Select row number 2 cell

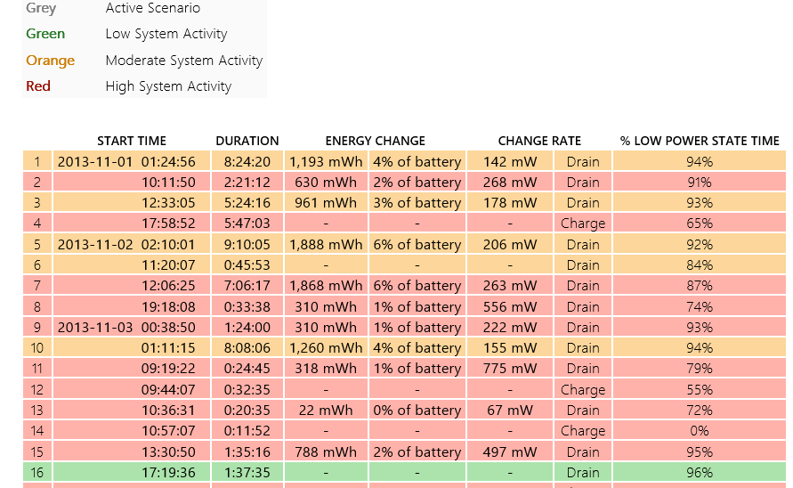(x=36, y=183)
